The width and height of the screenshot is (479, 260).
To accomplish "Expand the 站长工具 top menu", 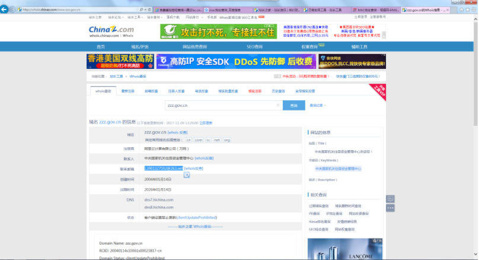I will coord(135,17).
